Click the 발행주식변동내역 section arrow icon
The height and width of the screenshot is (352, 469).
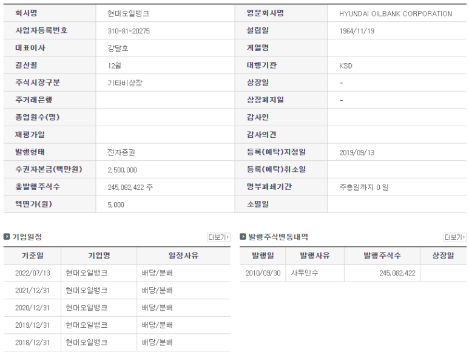tap(243, 237)
